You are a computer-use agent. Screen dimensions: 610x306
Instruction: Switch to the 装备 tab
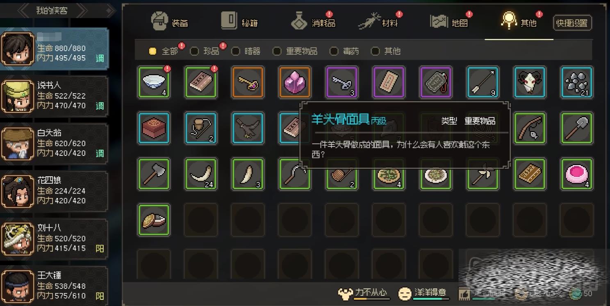click(169, 21)
